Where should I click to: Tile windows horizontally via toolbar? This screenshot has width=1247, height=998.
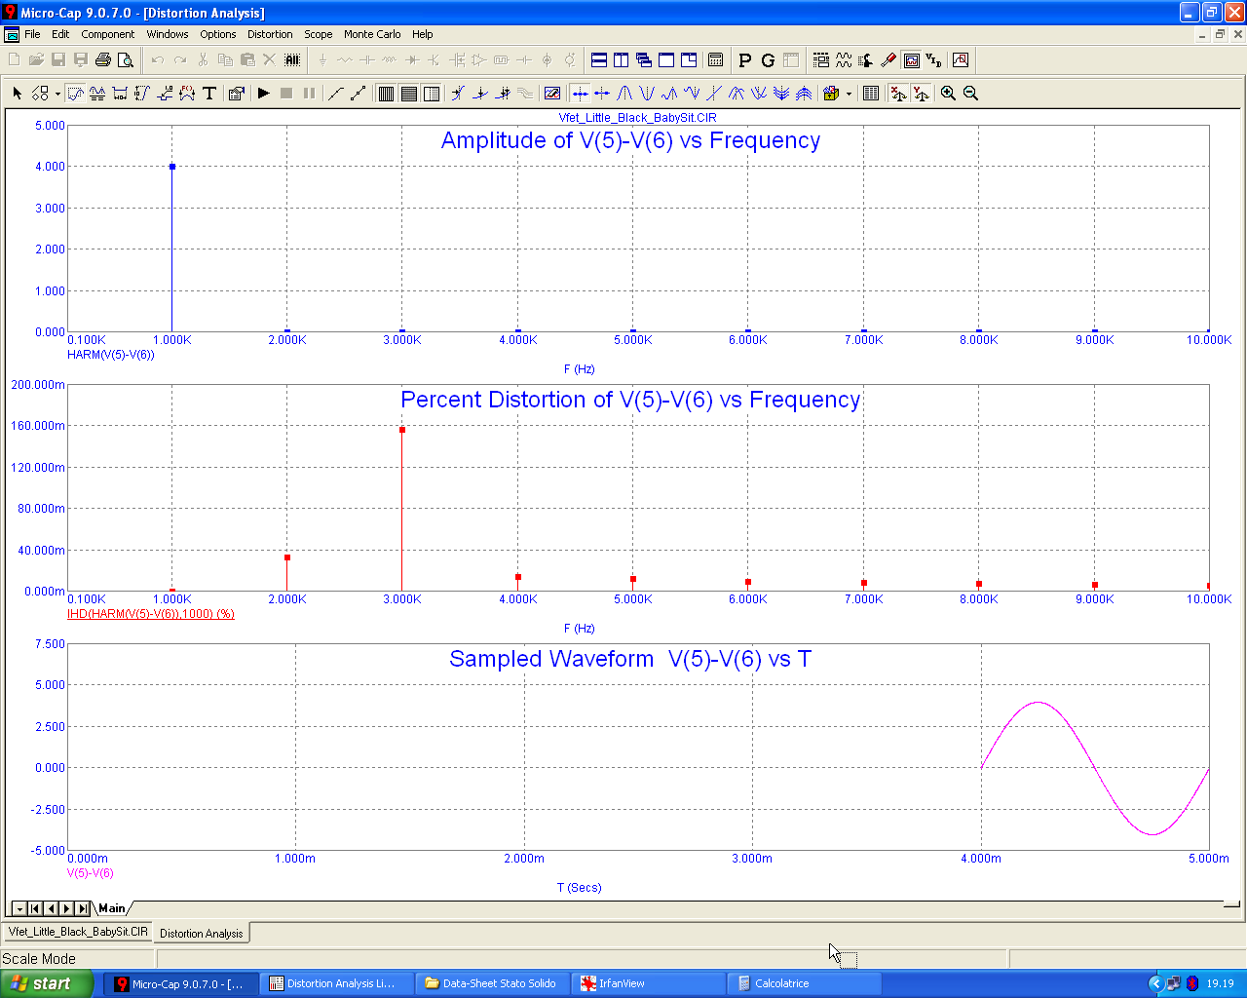click(x=599, y=60)
